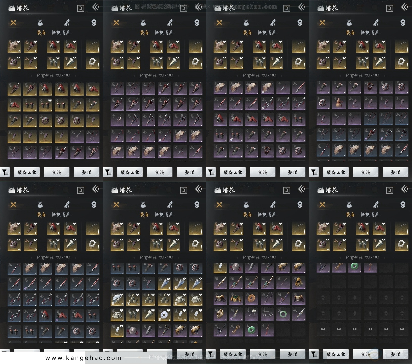Click 所有部位 172/192 text in bottom-right panel
This screenshot has height=364, width=412.
click(x=363, y=258)
